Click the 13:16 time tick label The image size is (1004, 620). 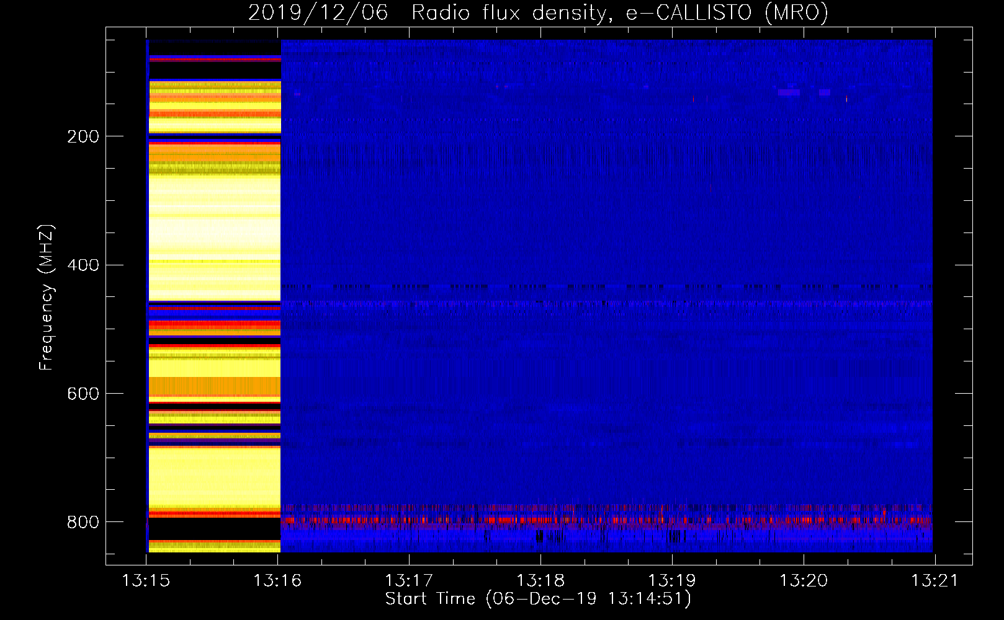point(277,580)
